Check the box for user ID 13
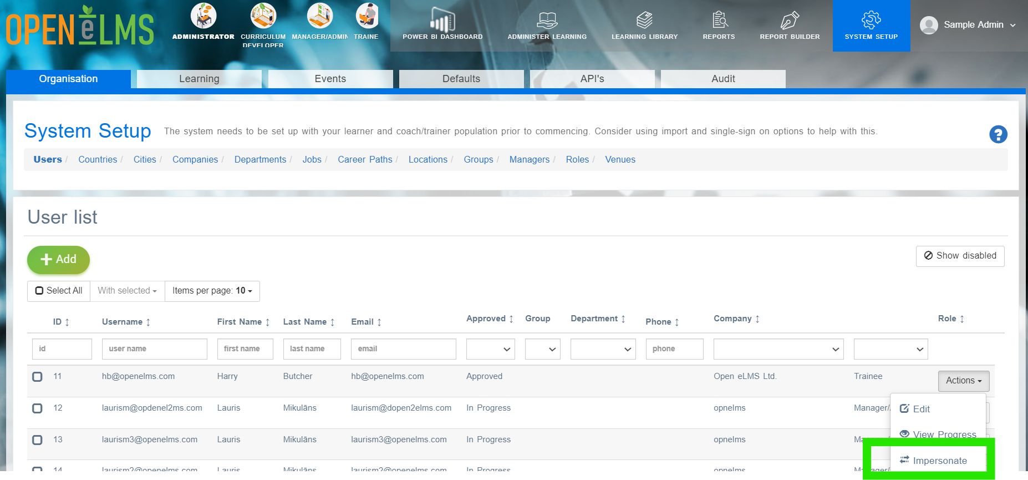The width and height of the screenshot is (1028, 480). pyautogui.click(x=37, y=440)
